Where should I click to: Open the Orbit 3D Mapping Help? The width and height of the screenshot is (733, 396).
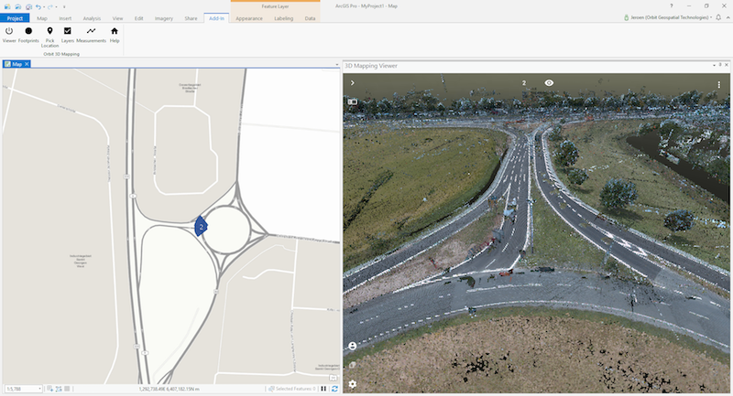115,32
